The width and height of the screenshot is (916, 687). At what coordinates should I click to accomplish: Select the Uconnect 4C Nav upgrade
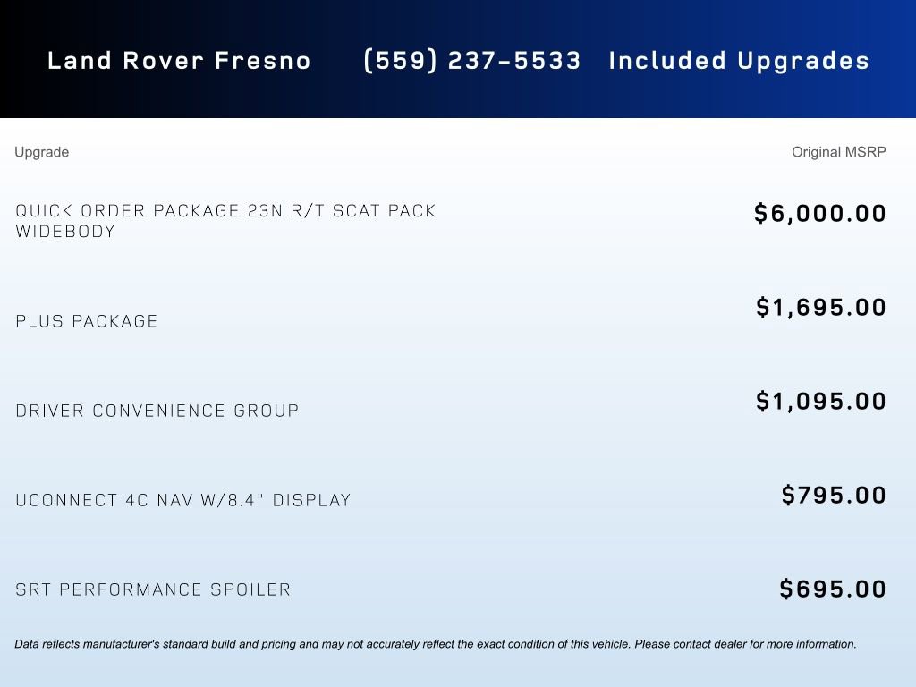[183, 500]
